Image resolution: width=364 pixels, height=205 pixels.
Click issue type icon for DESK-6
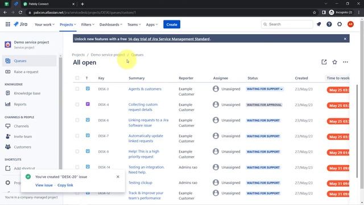tap(88, 120)
